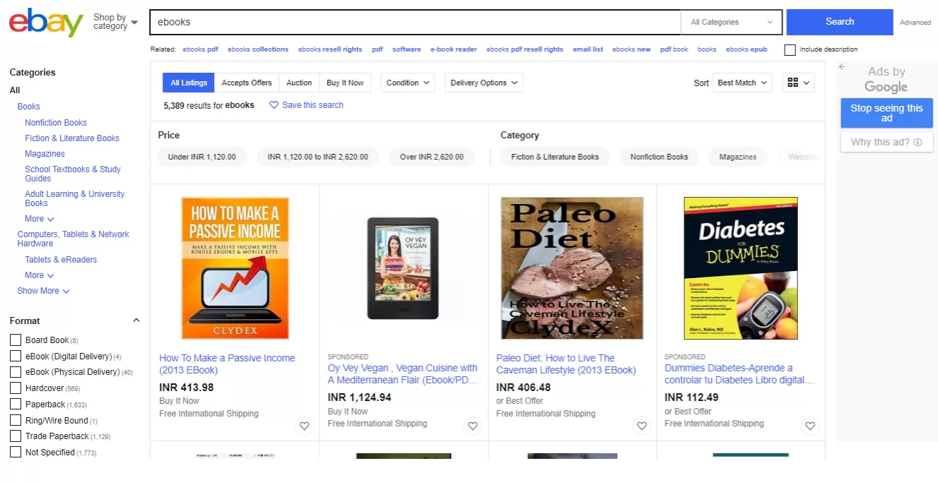This screenshot has height=485, width=938.
Task: Enable the Include description checkbox
Action: [x=790, y=49]
